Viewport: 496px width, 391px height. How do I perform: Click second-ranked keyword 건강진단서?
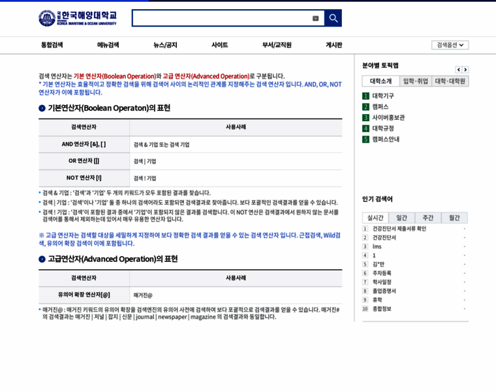384,237
